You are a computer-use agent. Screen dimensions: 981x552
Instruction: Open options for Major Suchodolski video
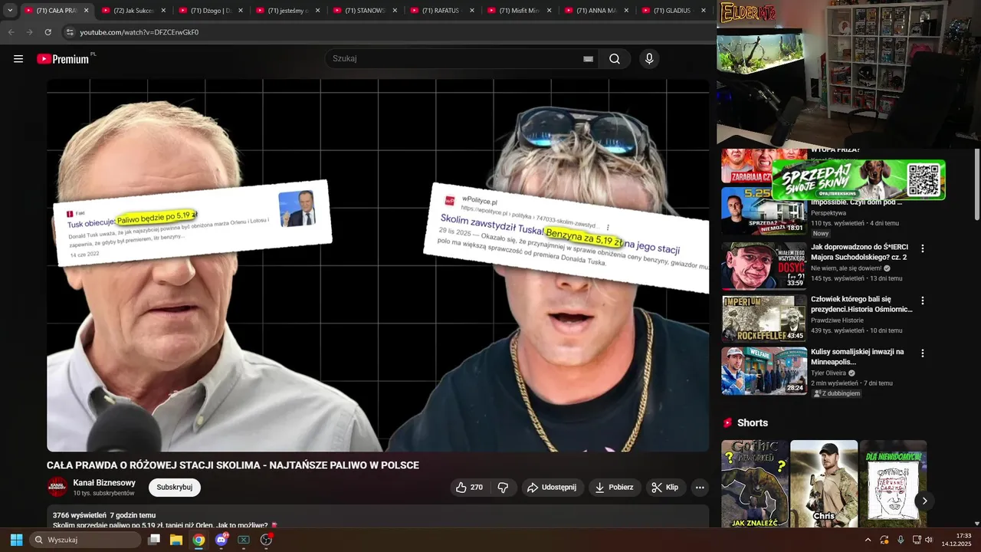(923, 248)
